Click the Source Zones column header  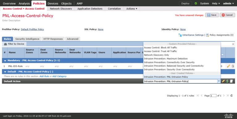[31, 52]
